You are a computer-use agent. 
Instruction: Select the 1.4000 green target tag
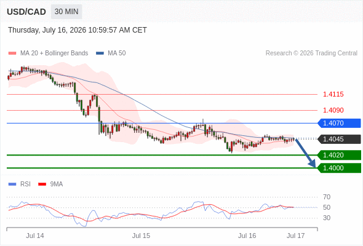[340, 168]
